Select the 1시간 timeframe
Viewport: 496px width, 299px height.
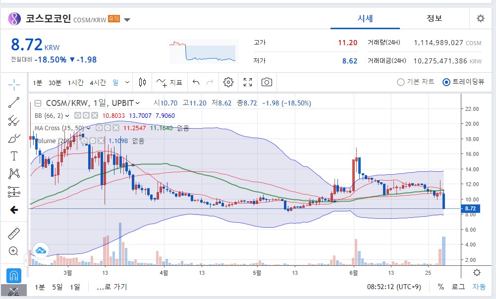pyautogui.click(x=76, y=83)
